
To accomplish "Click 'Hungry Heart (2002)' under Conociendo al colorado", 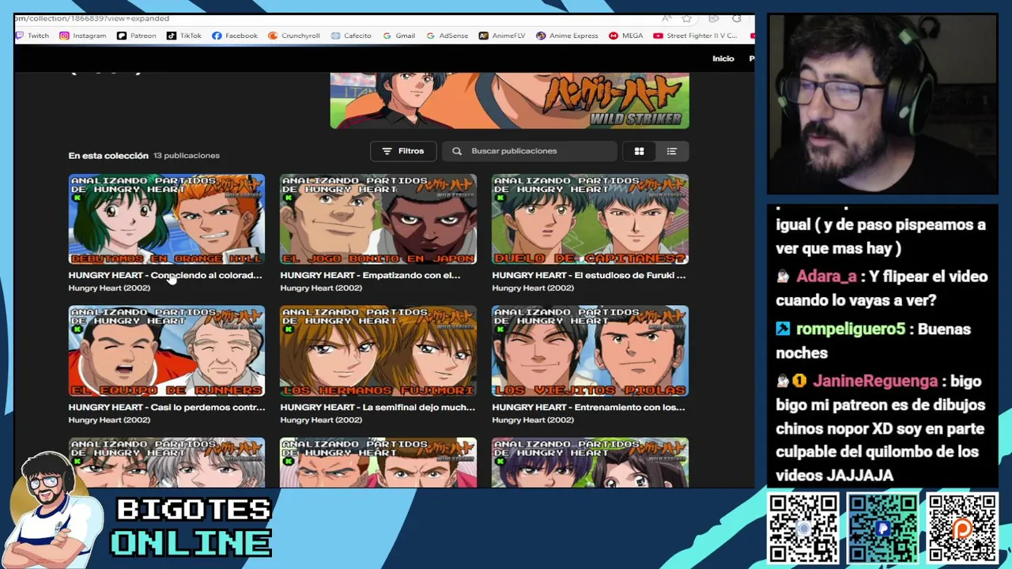I will (x=109, y=288).
